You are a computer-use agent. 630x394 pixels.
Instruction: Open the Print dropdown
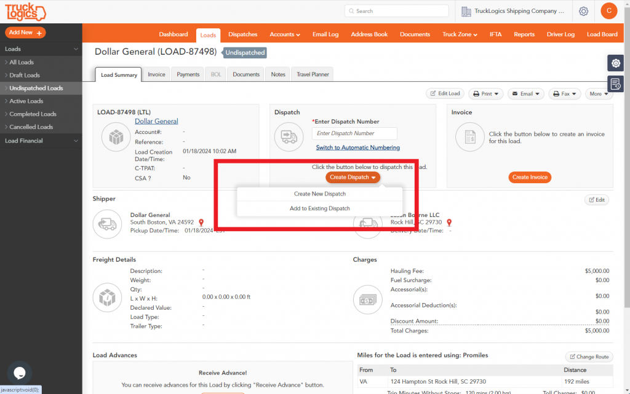pos(486,94)
